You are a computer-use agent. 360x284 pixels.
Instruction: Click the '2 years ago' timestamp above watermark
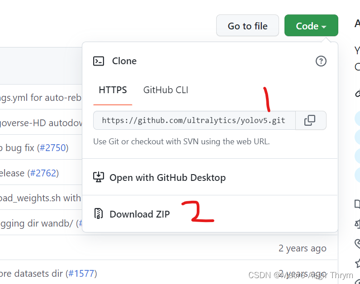click(303, 248)
